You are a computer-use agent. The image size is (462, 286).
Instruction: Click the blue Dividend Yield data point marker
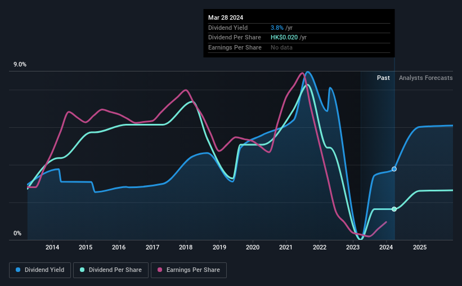click(394, 169)
